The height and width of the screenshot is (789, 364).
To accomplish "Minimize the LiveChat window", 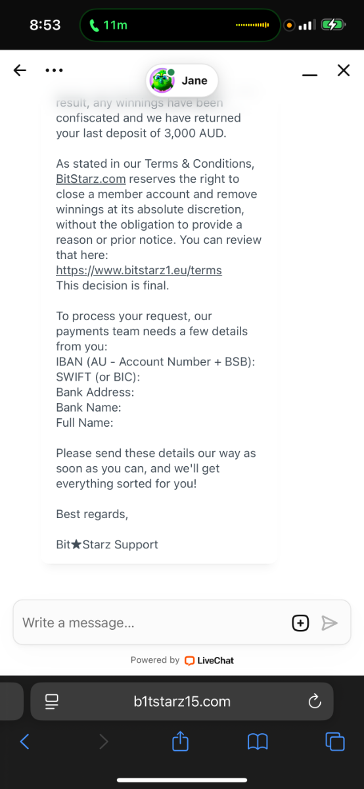I will (x=309, y=75).
